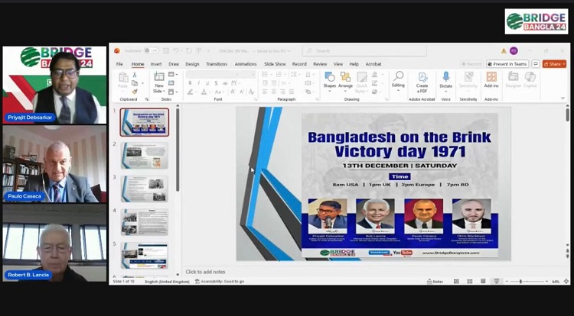The image size is (574, 316).
Task: Open the Present in Teams dropdown
Action: 510,64
